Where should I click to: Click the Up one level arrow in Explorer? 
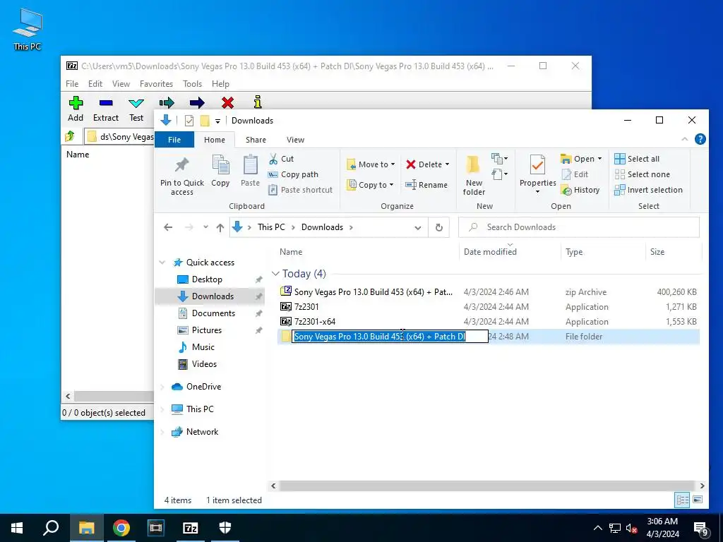click(x=220, y=228)
